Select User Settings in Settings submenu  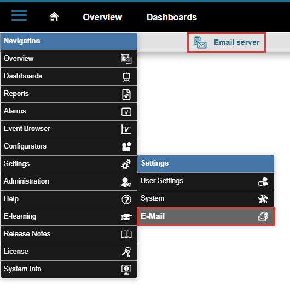pyautogui.click(x=206, y=181)
